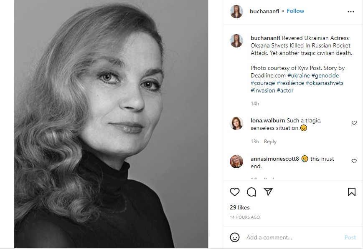The image size is (363, 249).
Task: Reply to lona.walburn's comment
Action: coord(270,142)
